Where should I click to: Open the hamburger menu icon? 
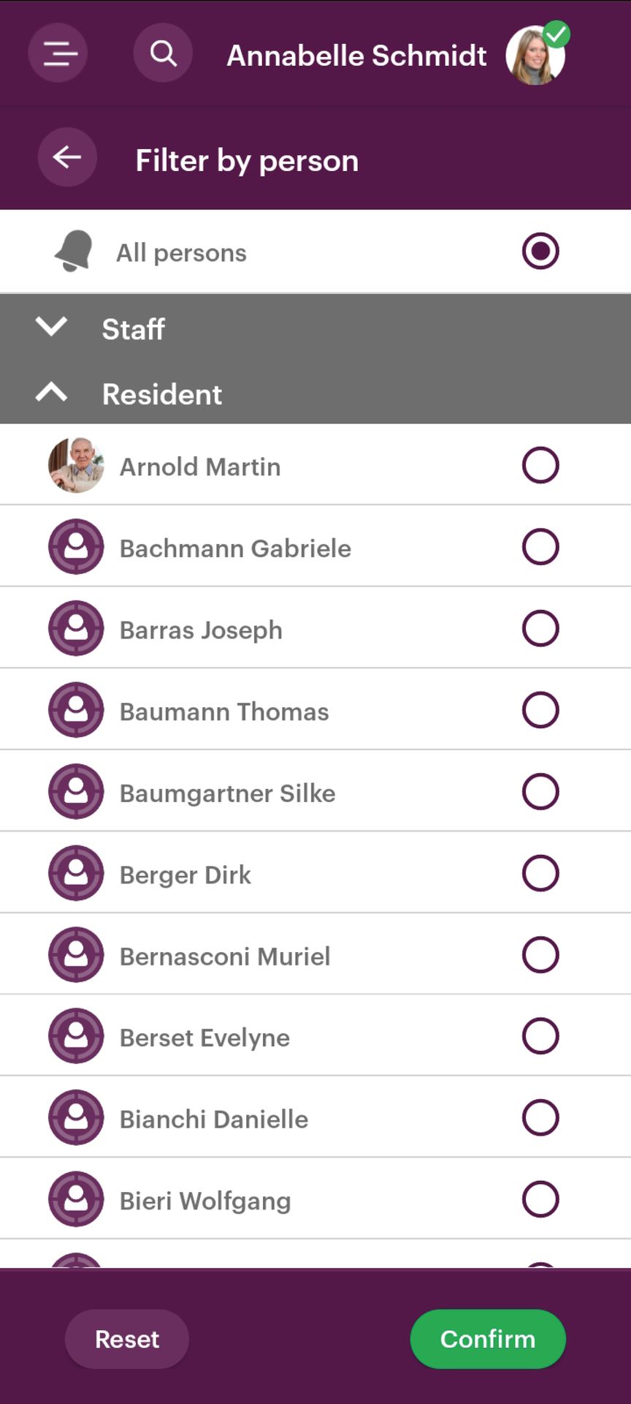coord(58,53)
